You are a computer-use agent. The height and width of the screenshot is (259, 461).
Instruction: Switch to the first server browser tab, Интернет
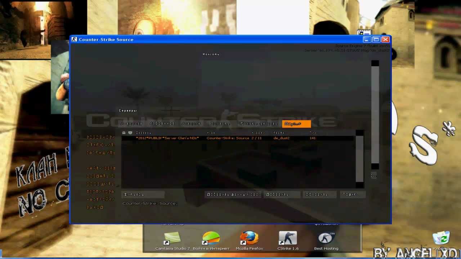(131, 124)
